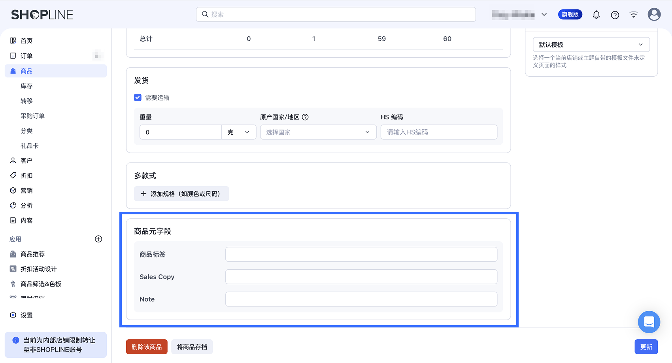Go to 库存 in the sidebar
This screenshot has height=363, width=672.
tap(26, 86)
